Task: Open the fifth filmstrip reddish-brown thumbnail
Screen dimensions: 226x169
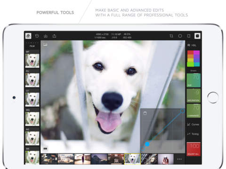Action: [x=116, y=159]
